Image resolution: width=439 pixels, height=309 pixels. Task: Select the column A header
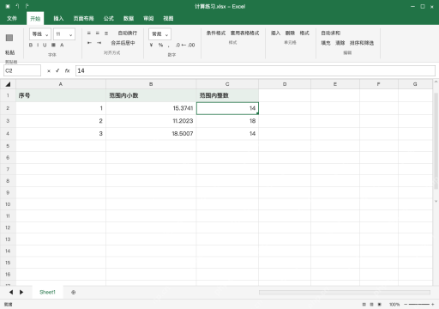click(61, 84)
